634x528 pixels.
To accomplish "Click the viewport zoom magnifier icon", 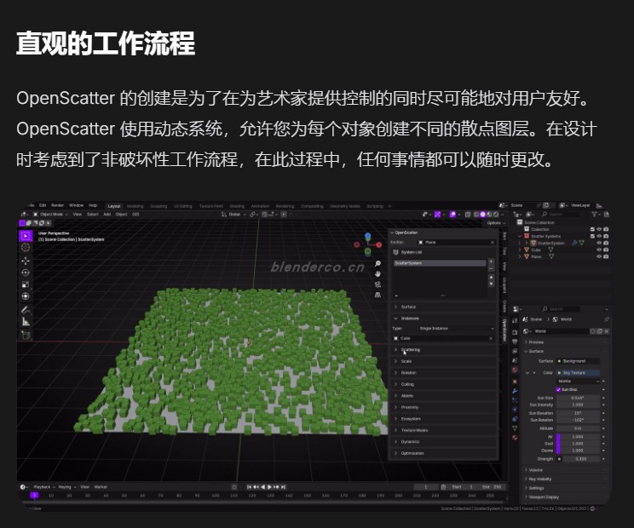I will (x=378, y=263).
